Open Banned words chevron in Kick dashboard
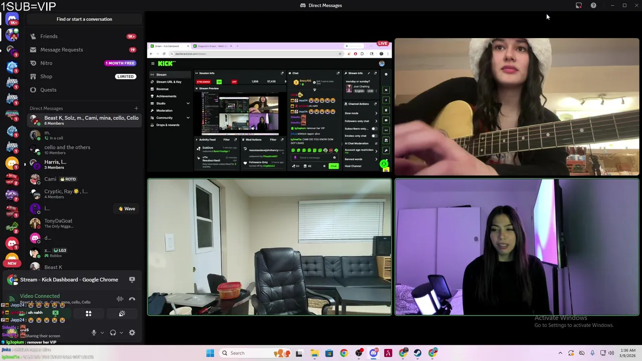 376,159
